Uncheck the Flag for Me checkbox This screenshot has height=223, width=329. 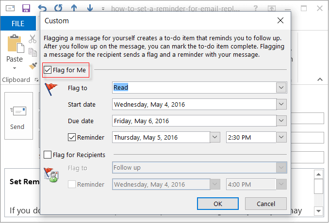point(48,70)
